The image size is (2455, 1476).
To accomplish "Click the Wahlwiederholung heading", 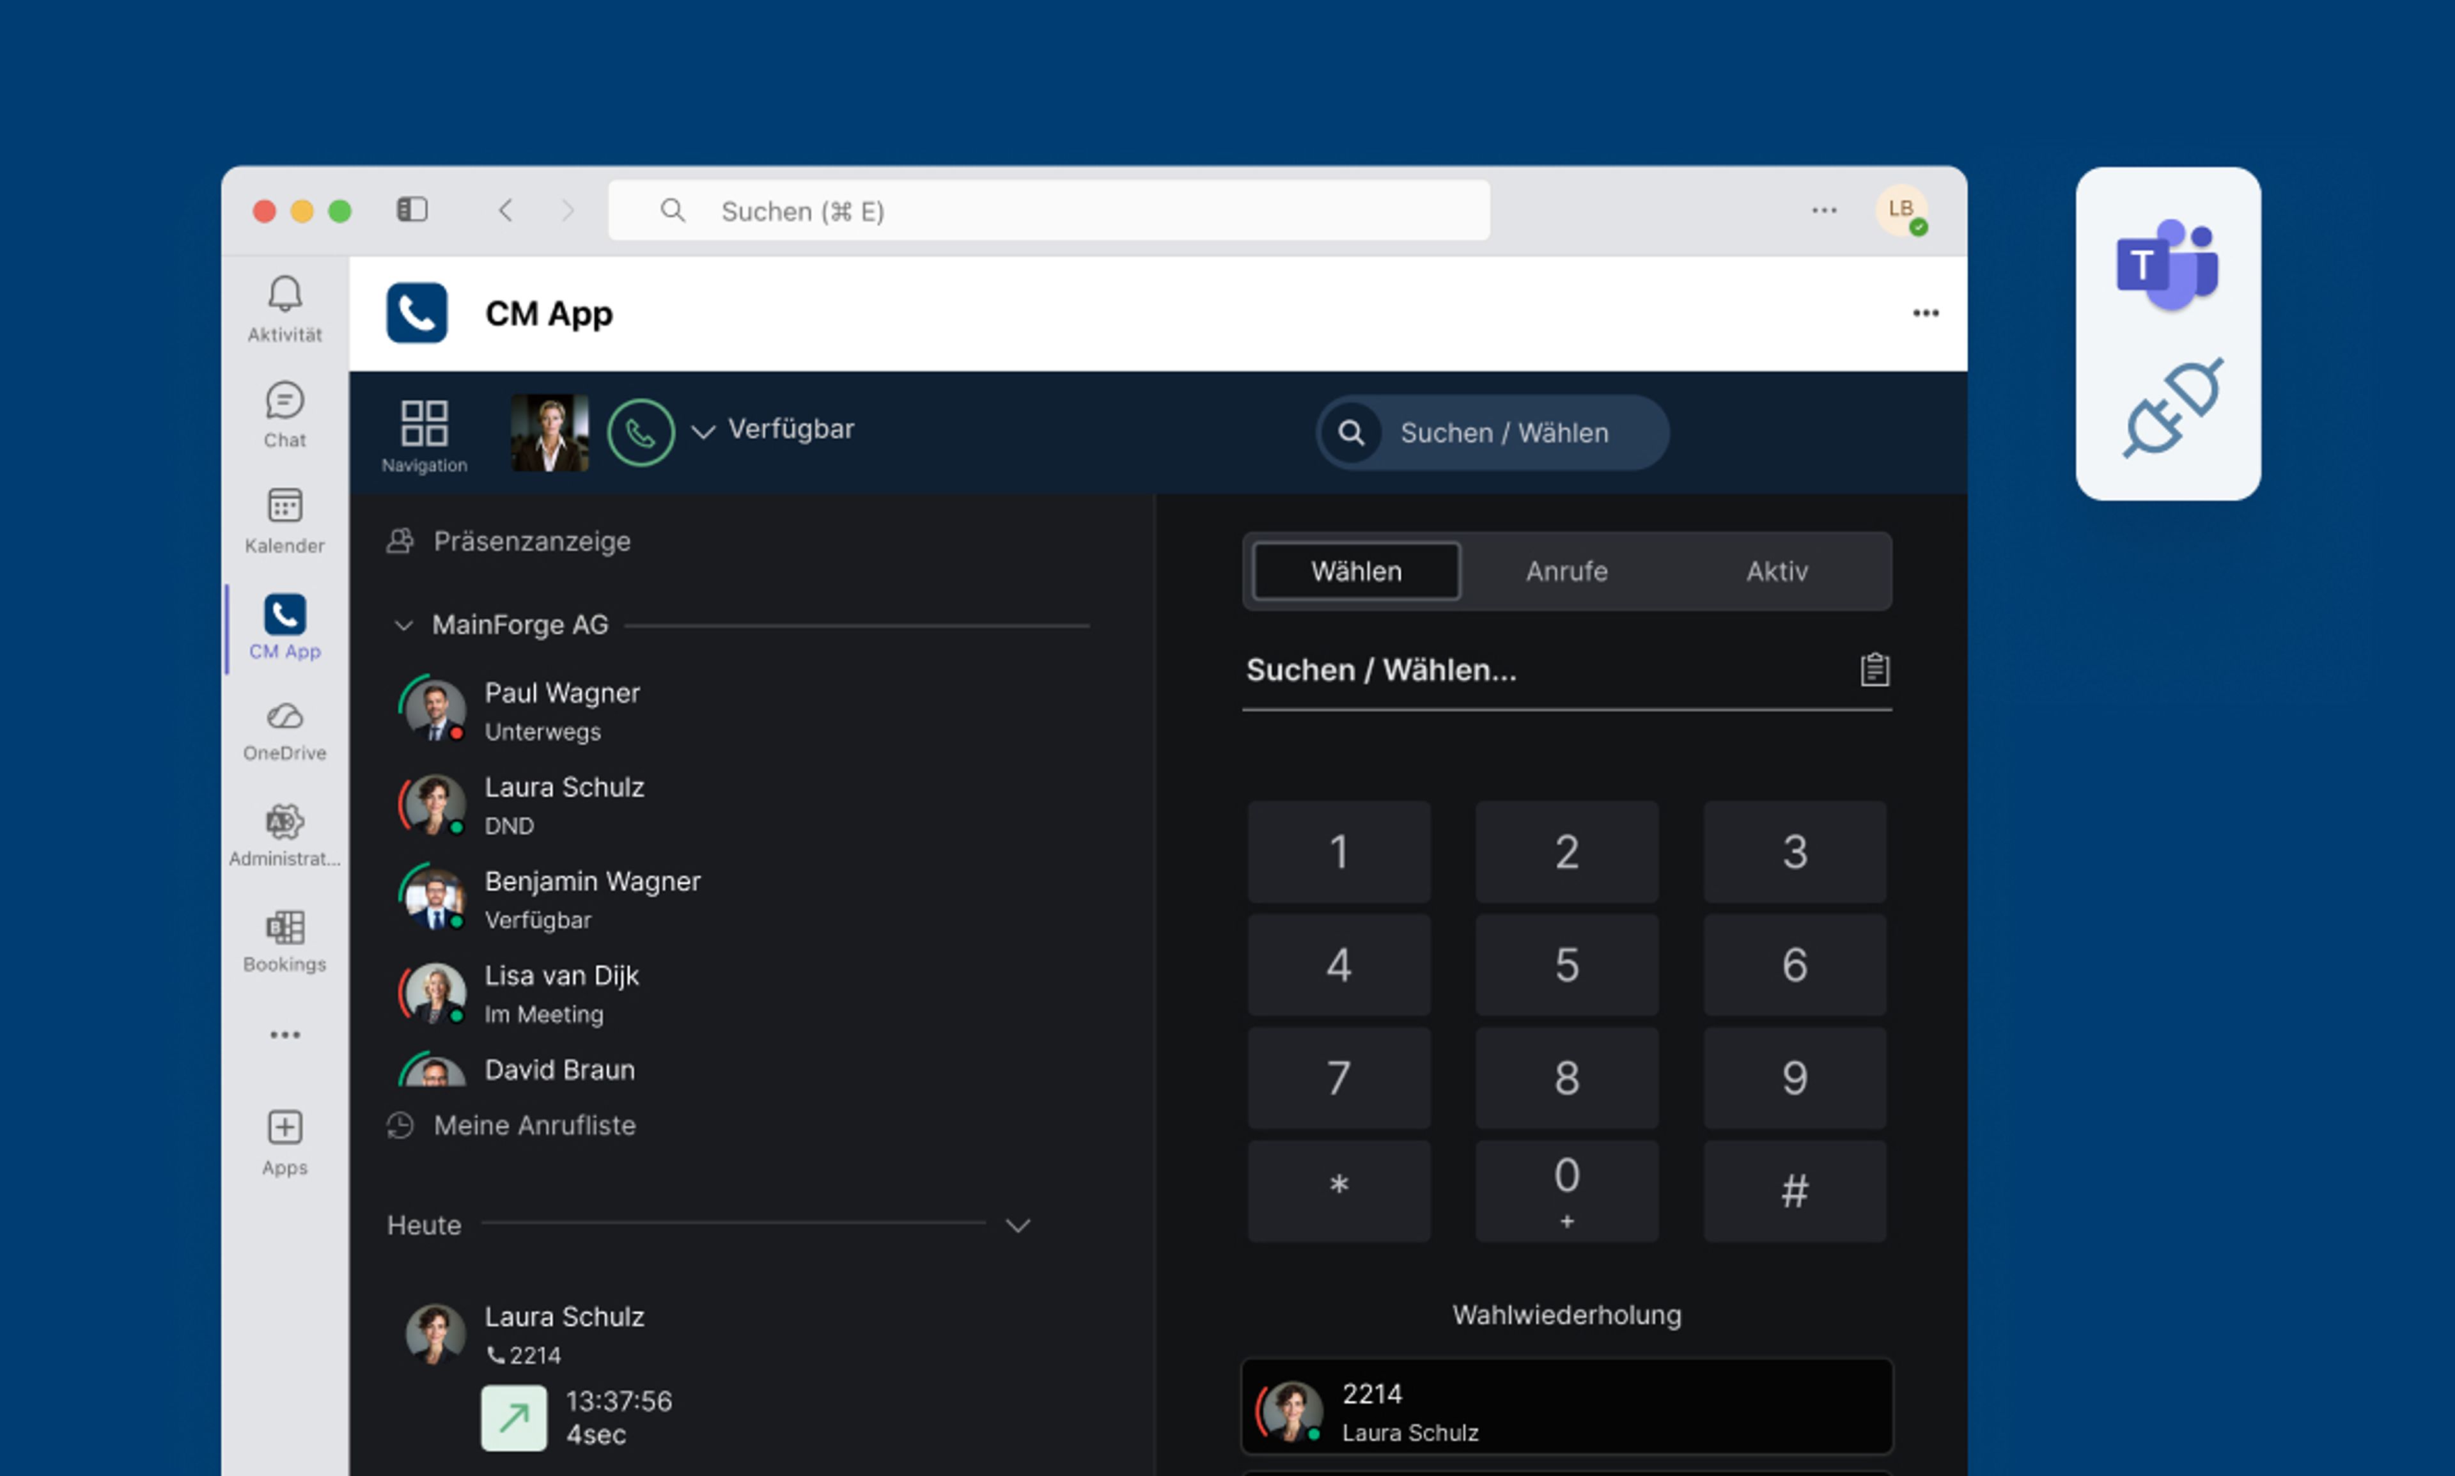I will 1566,1315.
